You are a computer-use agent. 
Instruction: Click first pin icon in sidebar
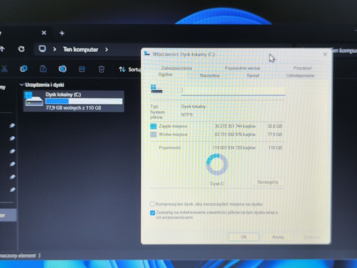click(12, 126)
